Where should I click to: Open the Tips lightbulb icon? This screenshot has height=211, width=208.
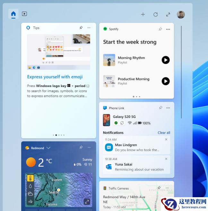click(28, 28)
